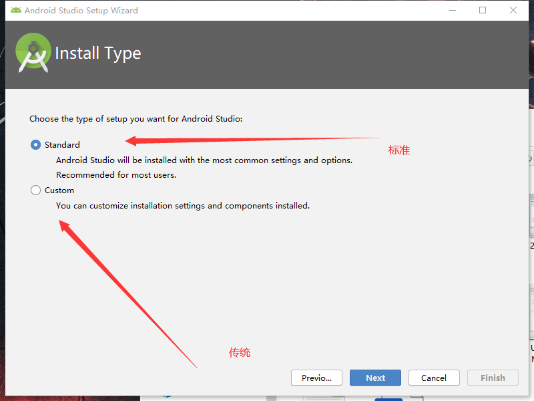Cancel the setup wizard
The width and height of the screenshot is (534, 401).
434,378
